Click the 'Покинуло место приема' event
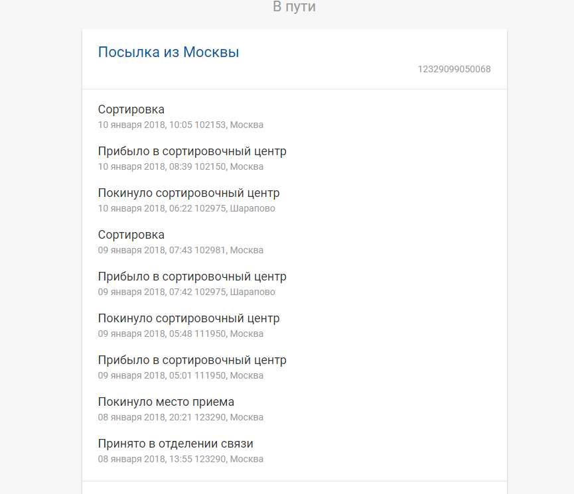The image size is (574, 494). point(166,402)
